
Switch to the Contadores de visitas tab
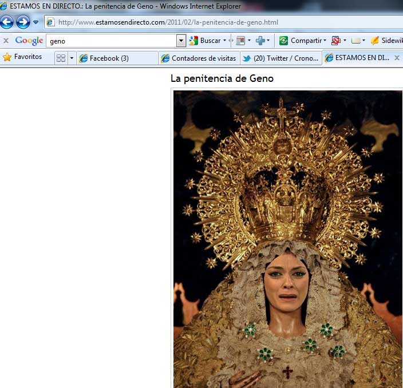click(x=198, y=58)
